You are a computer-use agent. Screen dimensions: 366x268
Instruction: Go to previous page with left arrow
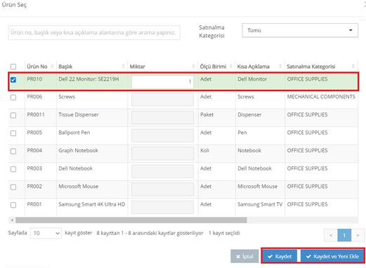click(331, 235)
